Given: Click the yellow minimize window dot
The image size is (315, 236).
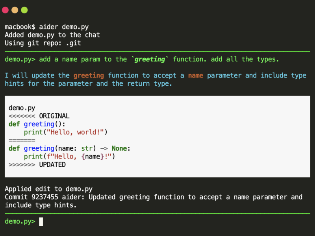Looking at the screenshot, I should [x=15, y=10].
